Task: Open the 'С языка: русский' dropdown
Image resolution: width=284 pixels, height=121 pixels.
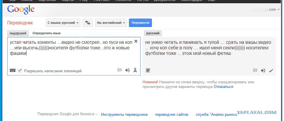Action: coord(63,23)
